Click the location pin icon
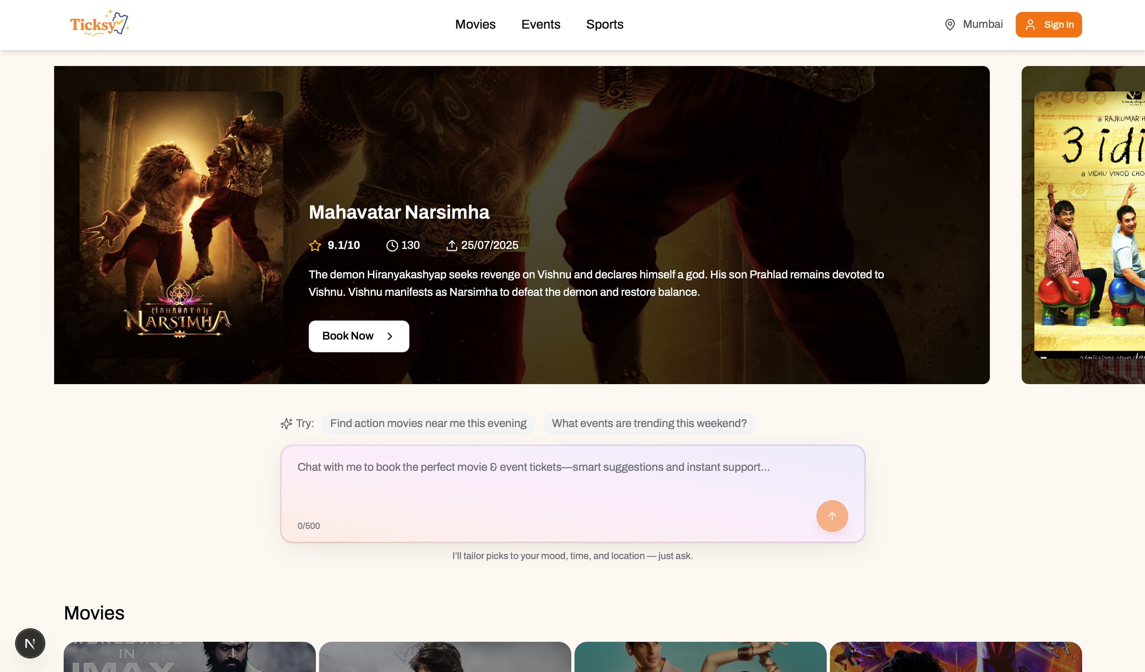 click(950, 25)
